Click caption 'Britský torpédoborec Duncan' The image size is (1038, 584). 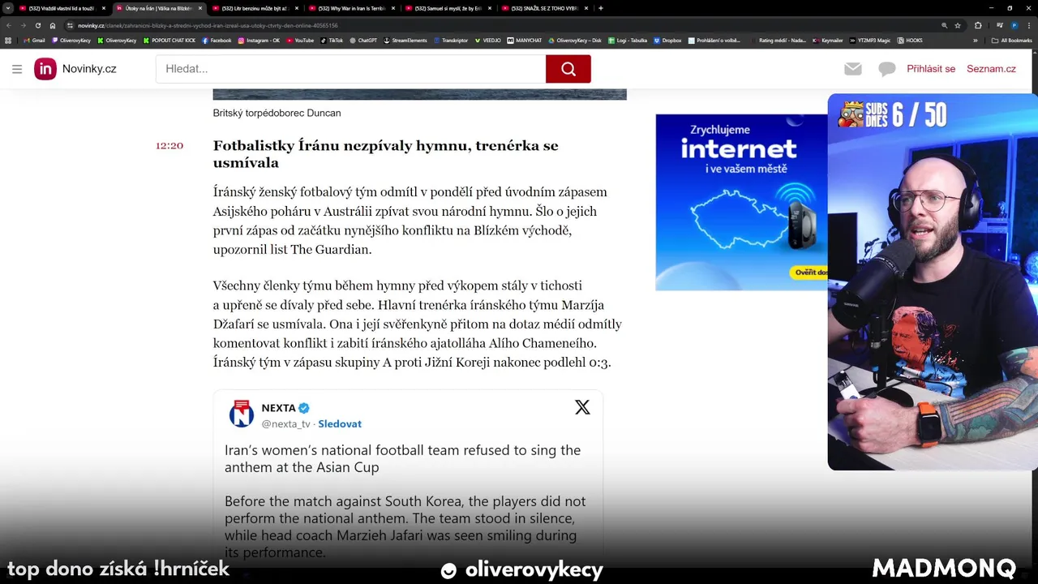click(x=277, y=113)
